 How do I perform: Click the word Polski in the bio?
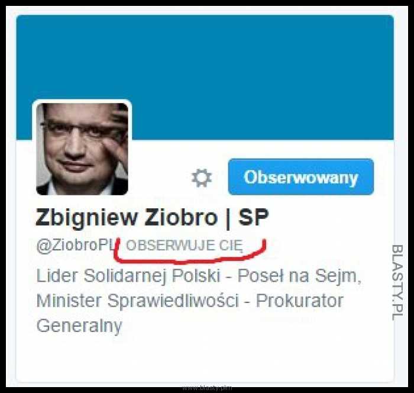click(x=196, y=276)
